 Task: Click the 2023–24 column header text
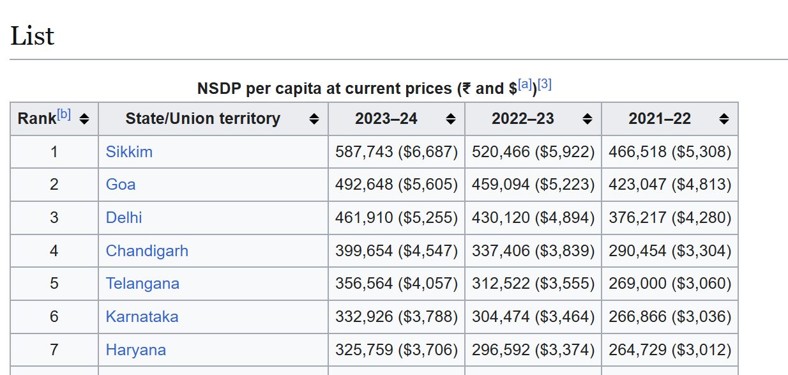[386, 119]
